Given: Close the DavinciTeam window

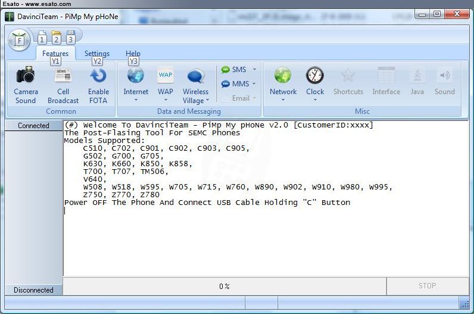Looking at the screenshot, I should click(x=457, y=14).
